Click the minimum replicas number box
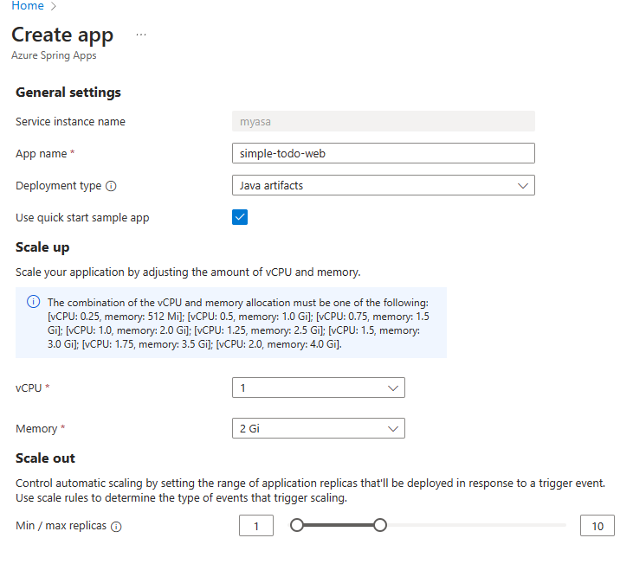The height and width of the screenshot is (570, 633). point(256,525)
